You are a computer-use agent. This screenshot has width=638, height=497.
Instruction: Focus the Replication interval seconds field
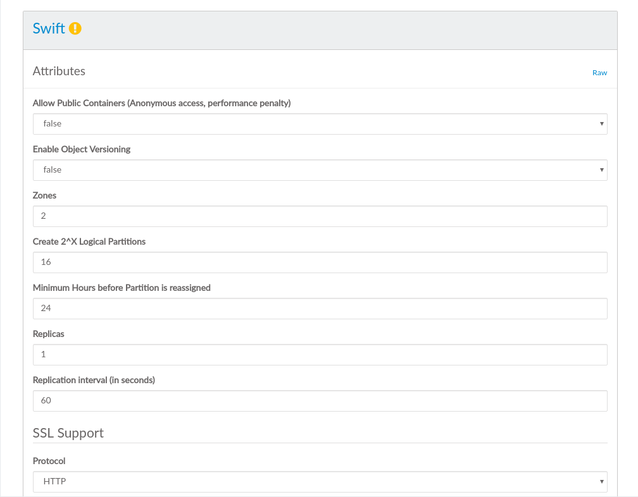click(x=320, y=401)
